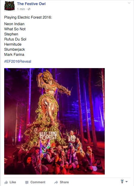Open the Electric Forest statue photo
Image resolution: width=134 pixels, height=186 pixels.
point(54,121)
